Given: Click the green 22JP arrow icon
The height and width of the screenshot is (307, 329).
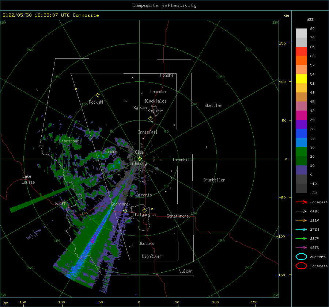Looking at the screenshot, I should 301,238.
